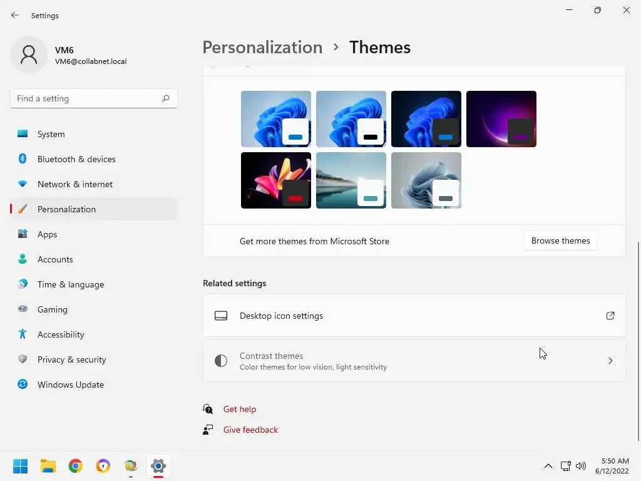Click the Contrast themes half-circle icon

[x=221, y=361]
